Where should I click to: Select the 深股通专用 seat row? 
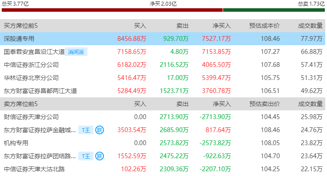[x=163, y=39]
